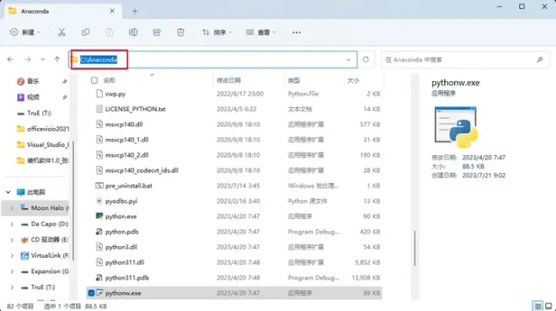Close the Anaconda tab
The height and width of the screenshot is (311, 556).
pos(112,11)
